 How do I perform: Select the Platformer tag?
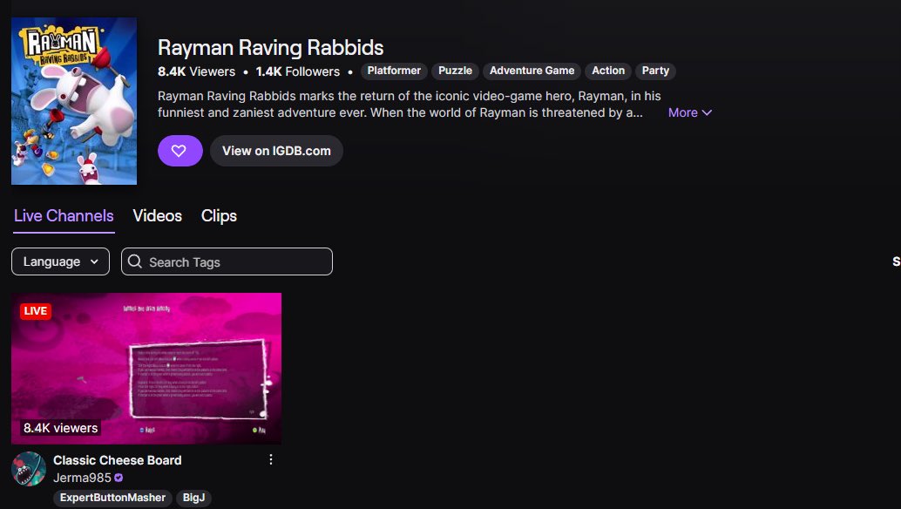(x=394, y=71)
